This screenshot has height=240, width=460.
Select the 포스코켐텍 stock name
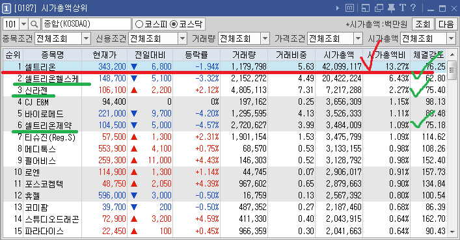pyautogui.click(x=44, y=184)
